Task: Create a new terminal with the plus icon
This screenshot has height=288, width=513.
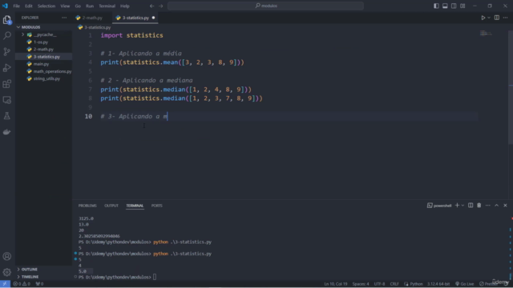Action: (x=457, y=206)
